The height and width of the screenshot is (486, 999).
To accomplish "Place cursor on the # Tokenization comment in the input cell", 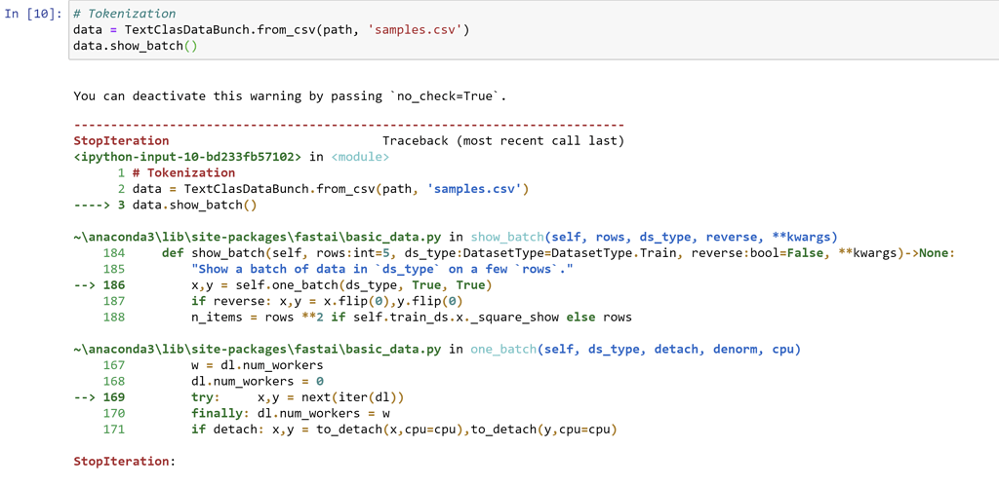I will tap(125, 14).
